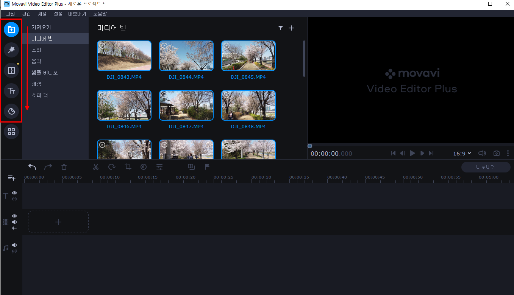Add media with the plus icon
The image size is (514, 295).
click(291, 28)
